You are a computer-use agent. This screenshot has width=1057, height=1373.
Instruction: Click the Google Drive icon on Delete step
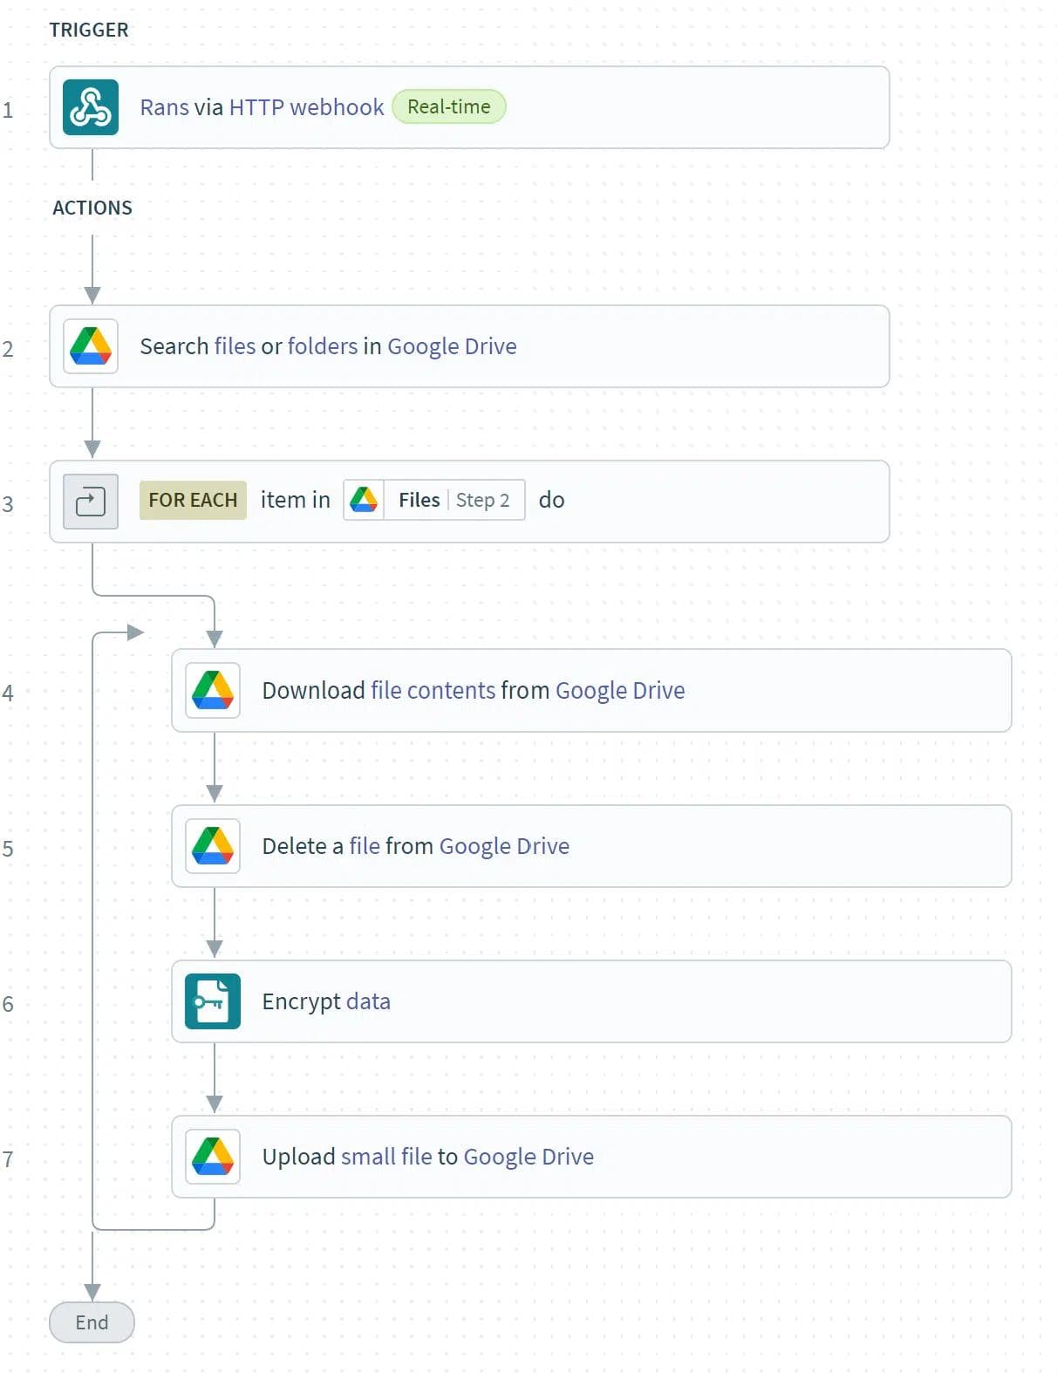point(213,846)
